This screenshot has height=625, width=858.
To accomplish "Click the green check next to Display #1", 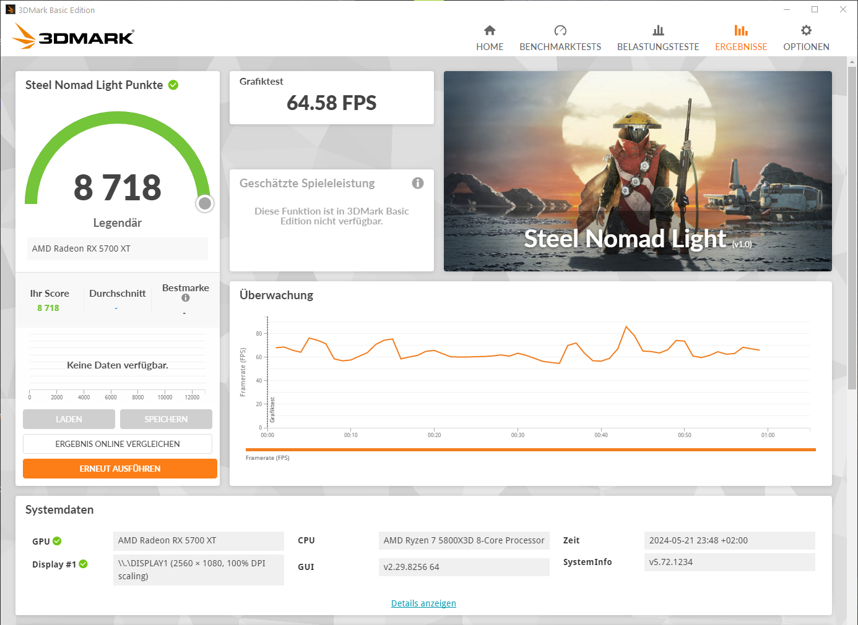I will [x=83, y=564].
